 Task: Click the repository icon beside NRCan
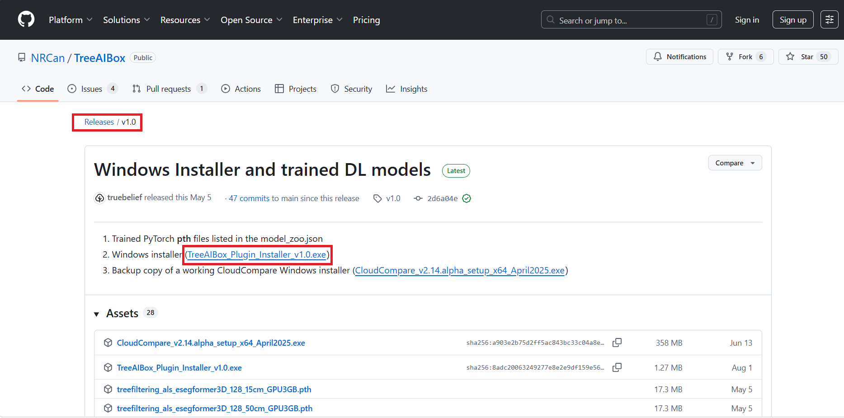[x=22, y=57]
